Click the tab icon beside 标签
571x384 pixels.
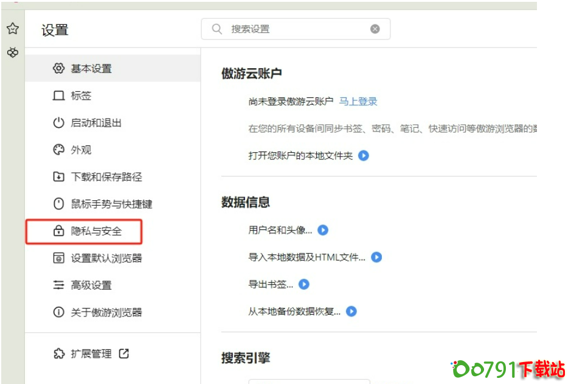point(58,96)
